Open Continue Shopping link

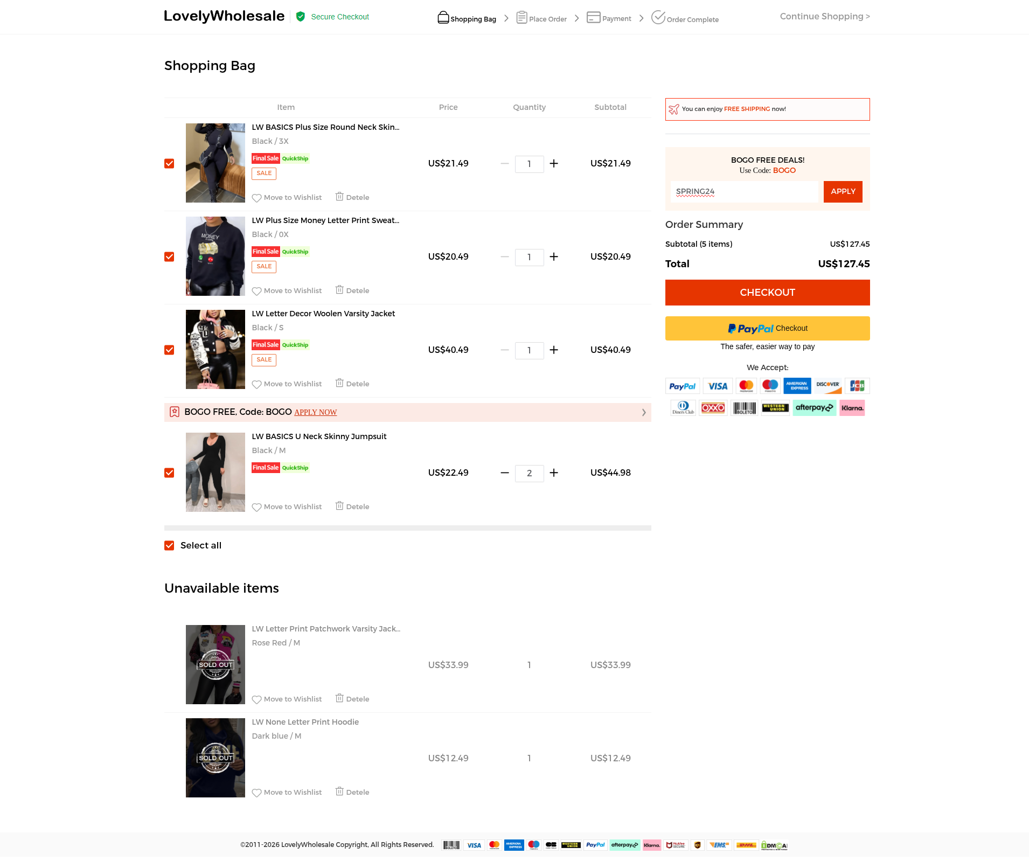pyautogui.click(x=825, y=17)
